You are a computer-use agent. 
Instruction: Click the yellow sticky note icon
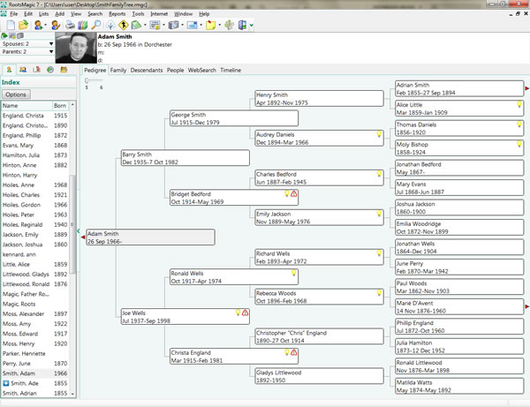point(210,25)
